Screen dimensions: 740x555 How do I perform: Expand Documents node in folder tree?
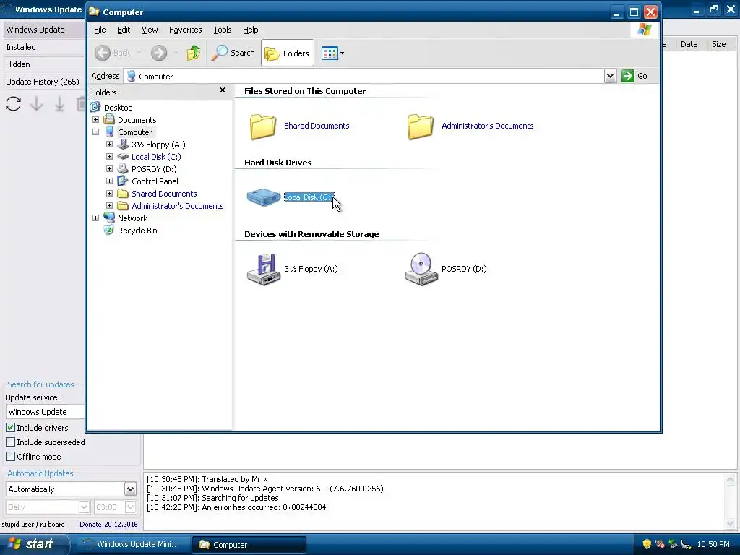[96, 120]
